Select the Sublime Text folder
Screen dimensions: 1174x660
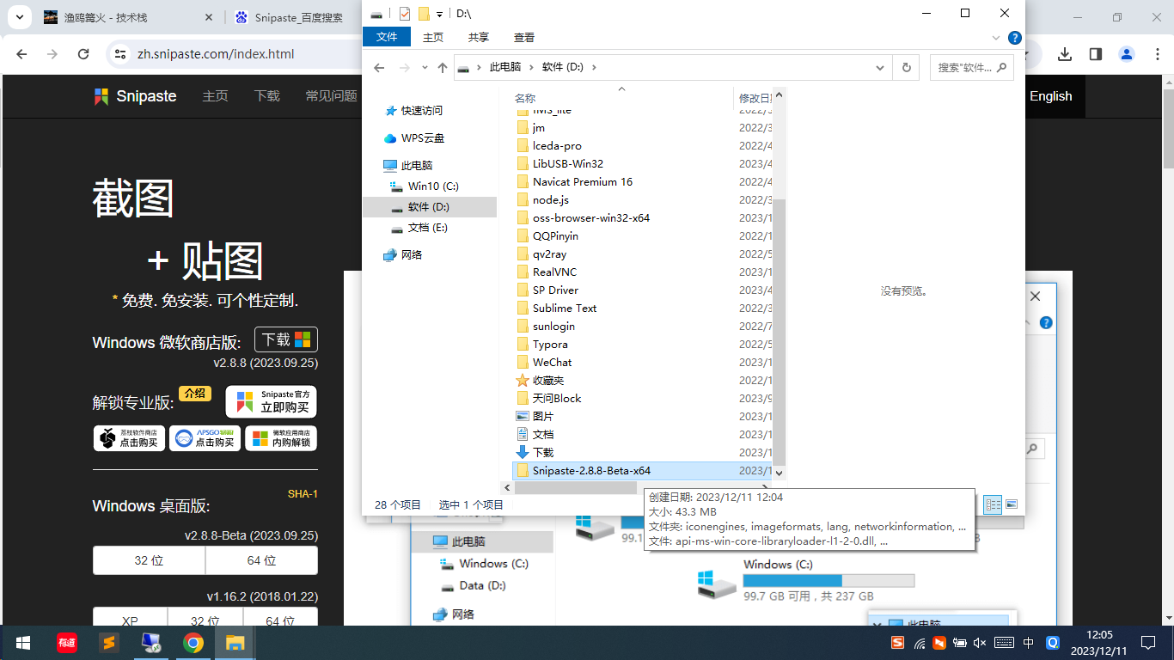tap(564, 308)
